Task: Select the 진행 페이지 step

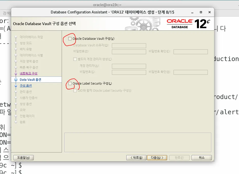Action: click(27, 116)
